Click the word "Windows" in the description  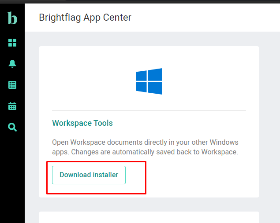pos(224,143)
